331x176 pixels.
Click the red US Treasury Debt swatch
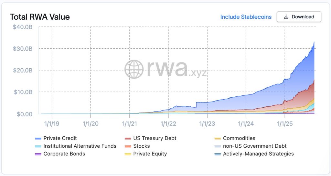[x=128, y=139]
